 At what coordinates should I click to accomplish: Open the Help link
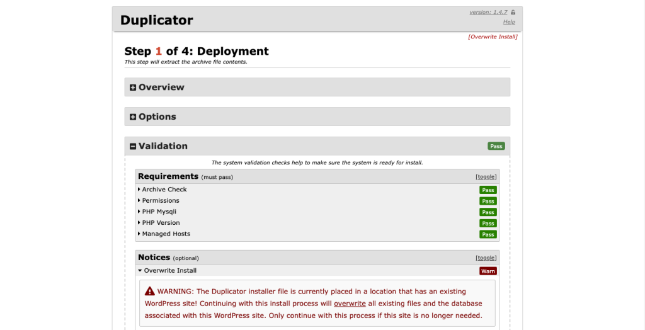(x=509, y=22)
